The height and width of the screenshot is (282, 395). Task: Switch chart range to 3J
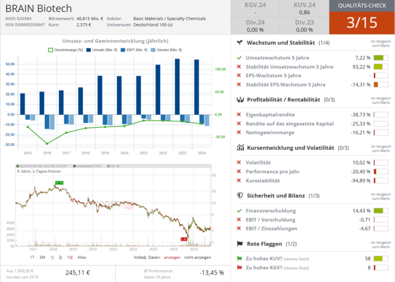[x=61, y=257]
